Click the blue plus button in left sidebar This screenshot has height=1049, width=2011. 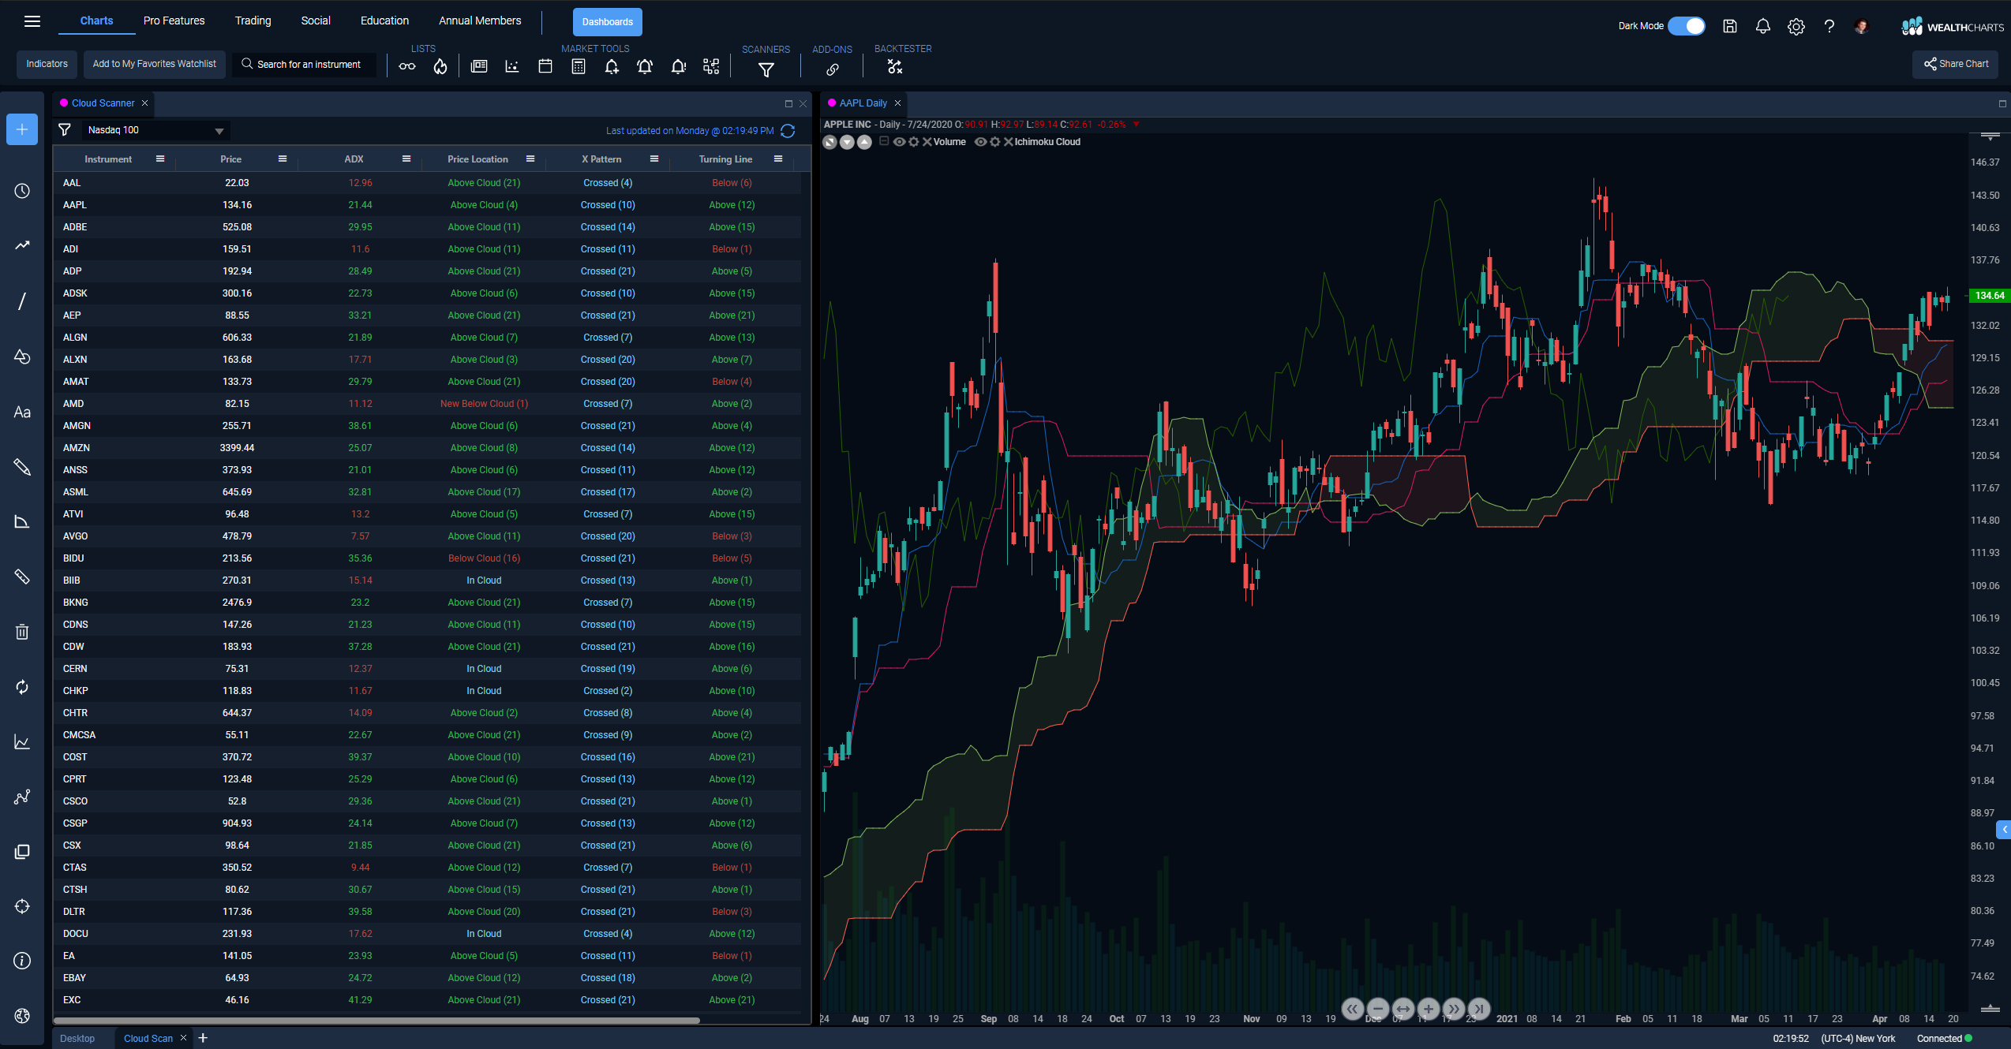(x=22, y=129)
